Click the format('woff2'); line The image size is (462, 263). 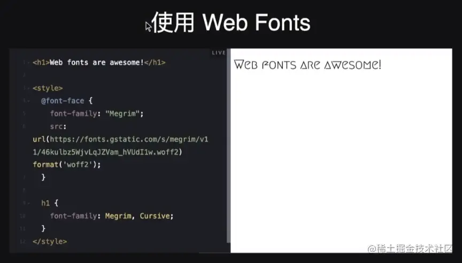67,164
